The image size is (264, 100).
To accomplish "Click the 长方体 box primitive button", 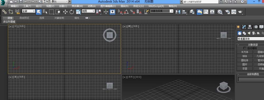I will click(x=245, y=52).
